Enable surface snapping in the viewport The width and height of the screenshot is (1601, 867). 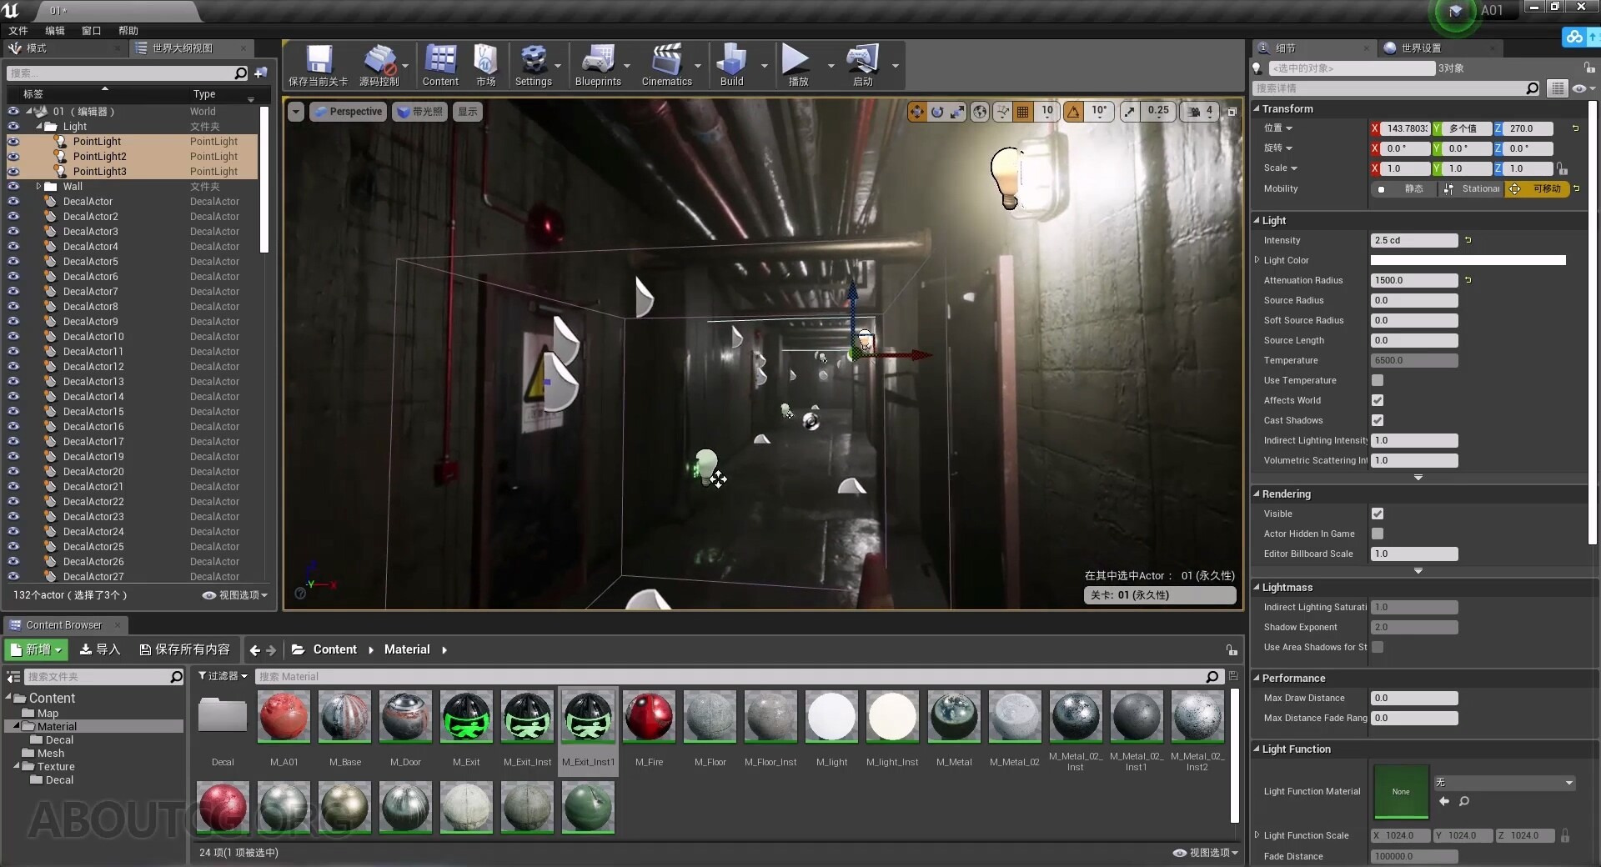pos(1002,111)
